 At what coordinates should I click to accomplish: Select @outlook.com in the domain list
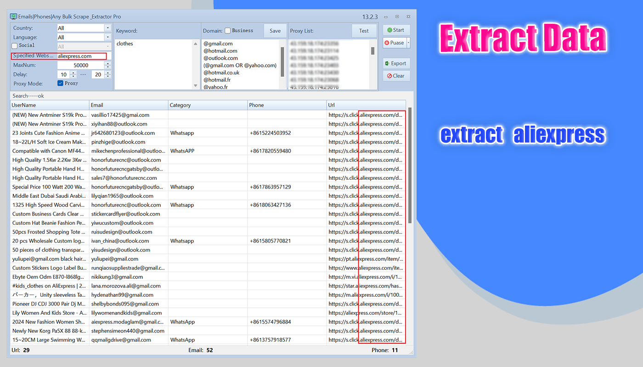pyautogui.click(x=221, y=58)
